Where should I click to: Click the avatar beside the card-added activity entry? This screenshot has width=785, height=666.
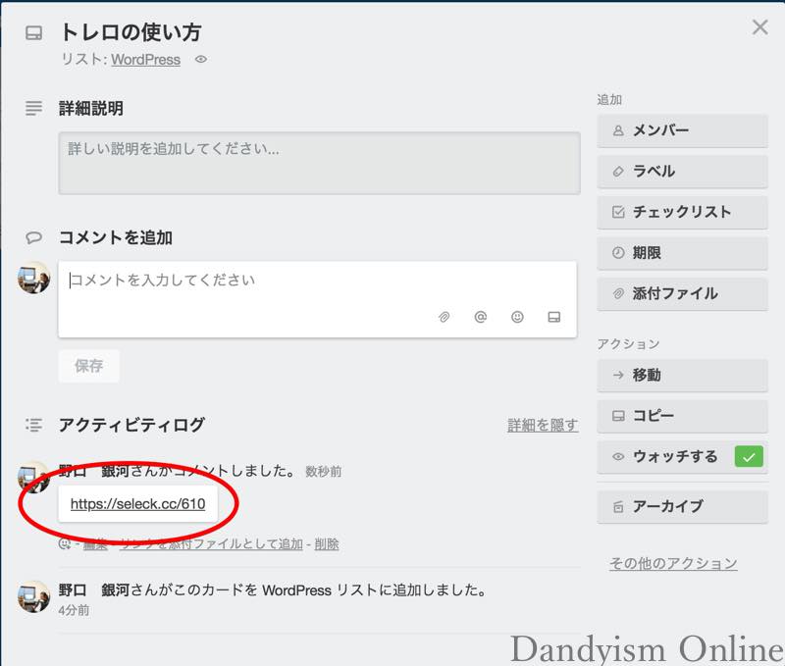(x=33, y=596)
